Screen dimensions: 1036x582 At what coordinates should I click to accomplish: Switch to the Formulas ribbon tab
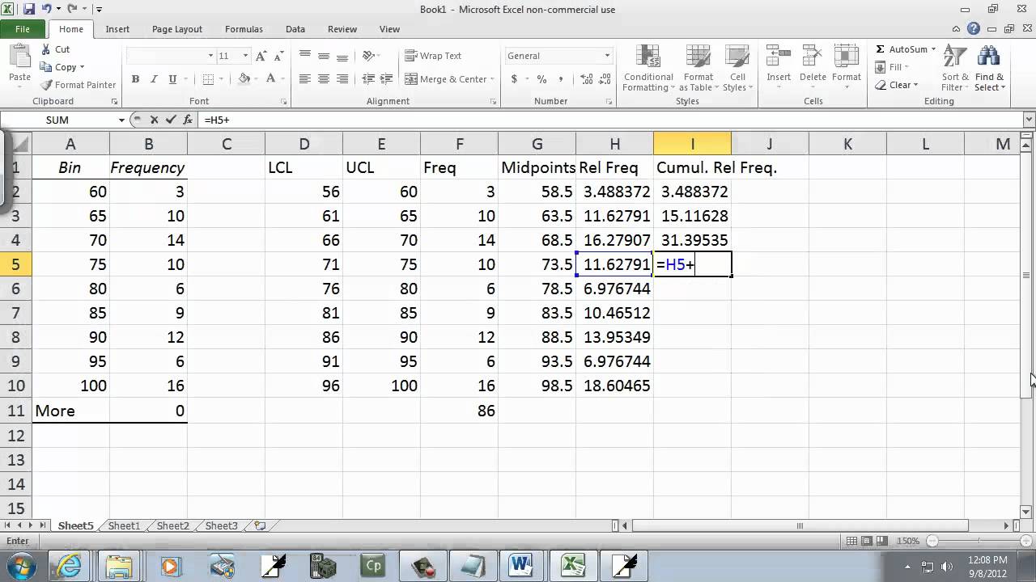pyautogui.click(x=244, y=29)
